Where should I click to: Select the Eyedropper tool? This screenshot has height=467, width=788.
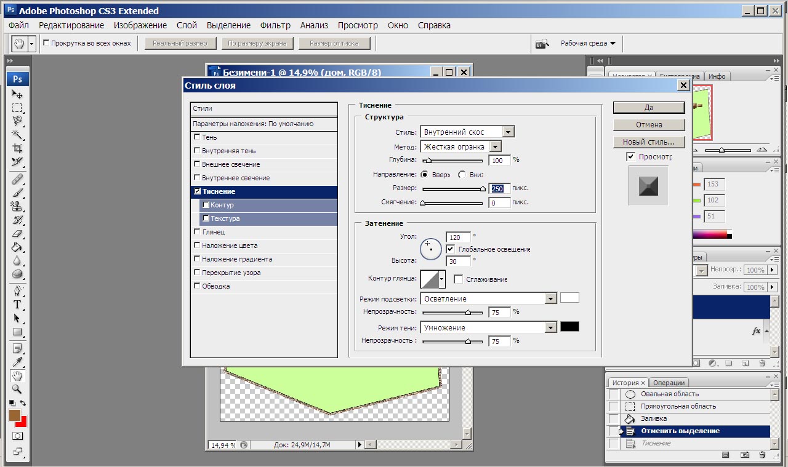click(x=17, y=362)
